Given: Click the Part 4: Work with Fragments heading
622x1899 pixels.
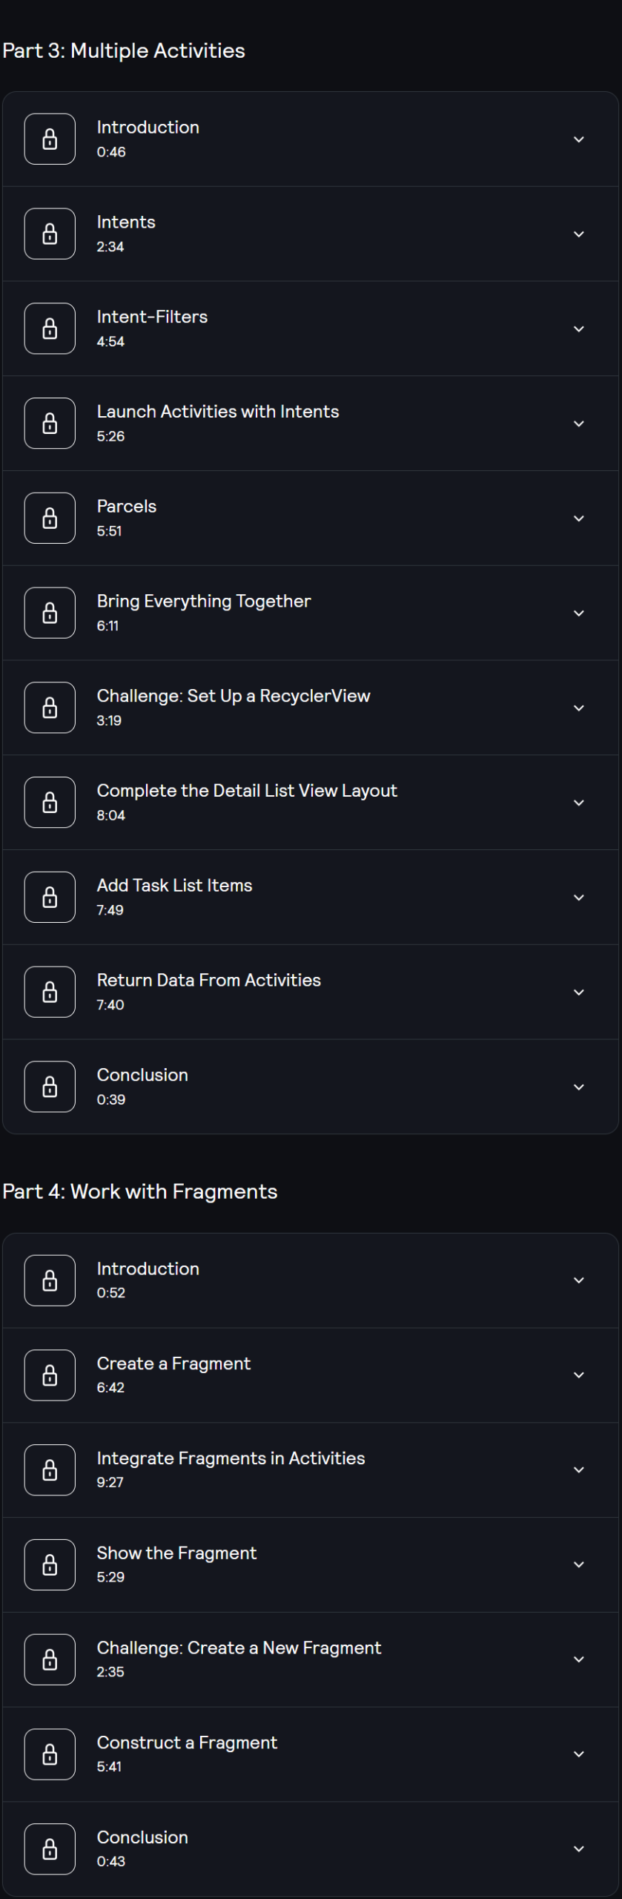Looking at the screenshot, I should click(140, 1191).
